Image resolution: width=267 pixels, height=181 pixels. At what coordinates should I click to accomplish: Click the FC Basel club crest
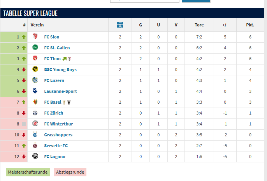(x=35, y=102)
